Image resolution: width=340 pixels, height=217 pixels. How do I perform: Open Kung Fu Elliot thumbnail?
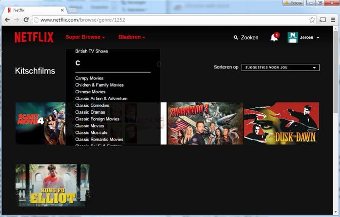tap(52, 185)
